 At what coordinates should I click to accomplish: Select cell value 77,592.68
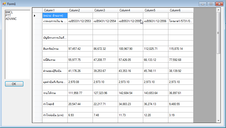coord(181,60)
